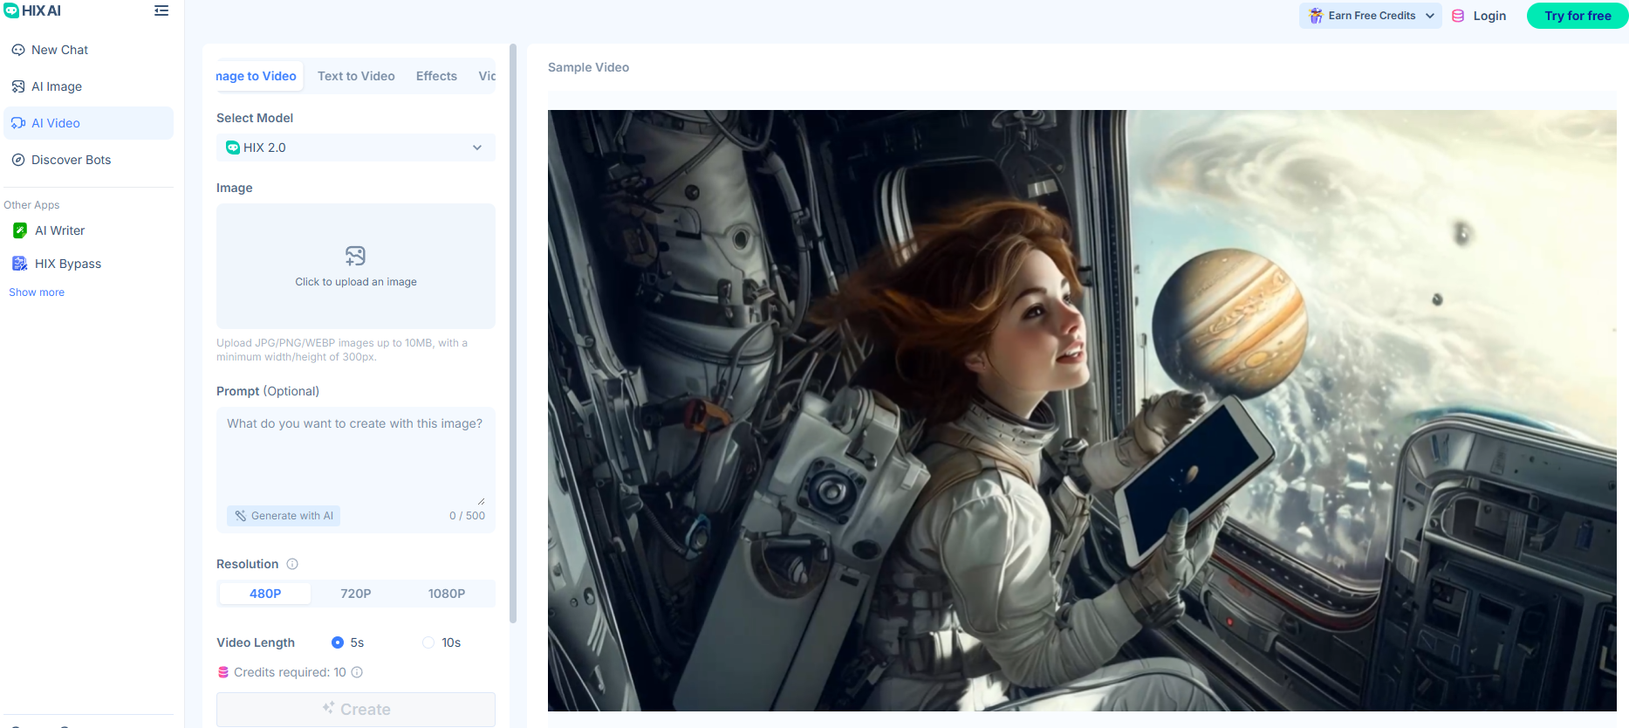Click the Upload JPG/PNG/WEBP hint text
Image resolution: width=1629 pixels, height=728 pixels.
click(x=342, y=350)
